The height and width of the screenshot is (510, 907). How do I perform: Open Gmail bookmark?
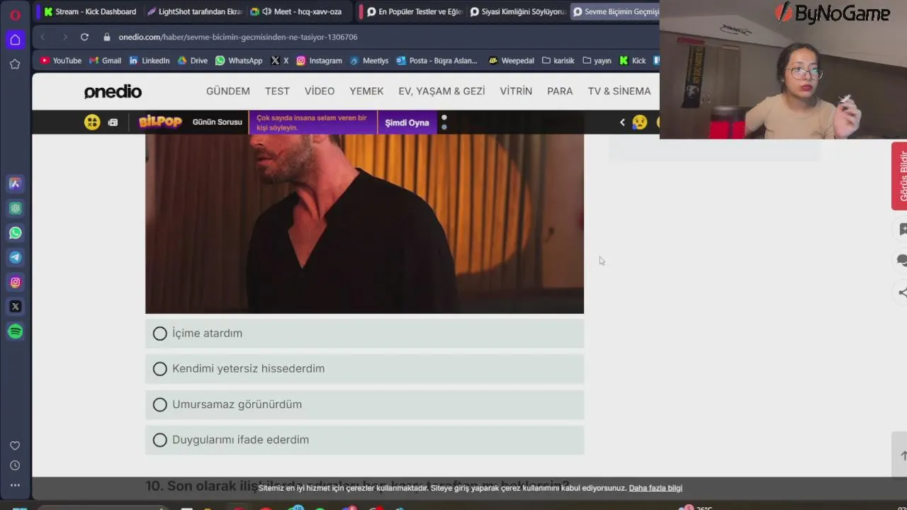pos(105,61)
